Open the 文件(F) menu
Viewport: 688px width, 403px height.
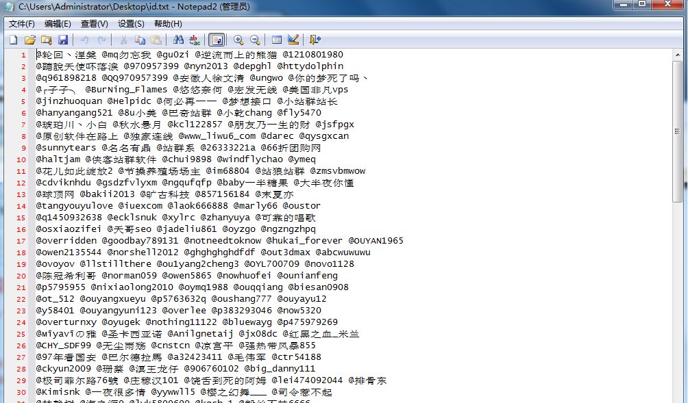point(22,24)
